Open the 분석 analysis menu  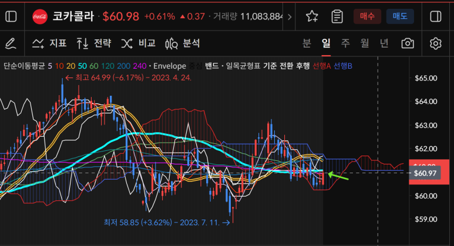pyautogui.click(x=183, y=43)
